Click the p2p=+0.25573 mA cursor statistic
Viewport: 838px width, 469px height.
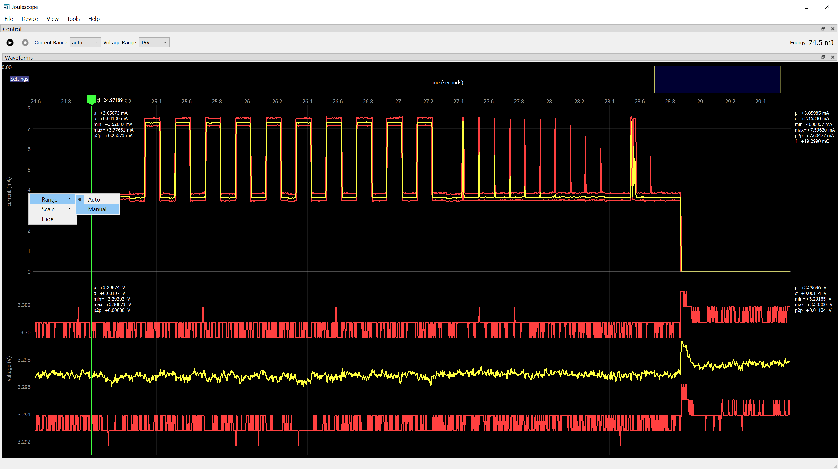(x=113, y=136)
